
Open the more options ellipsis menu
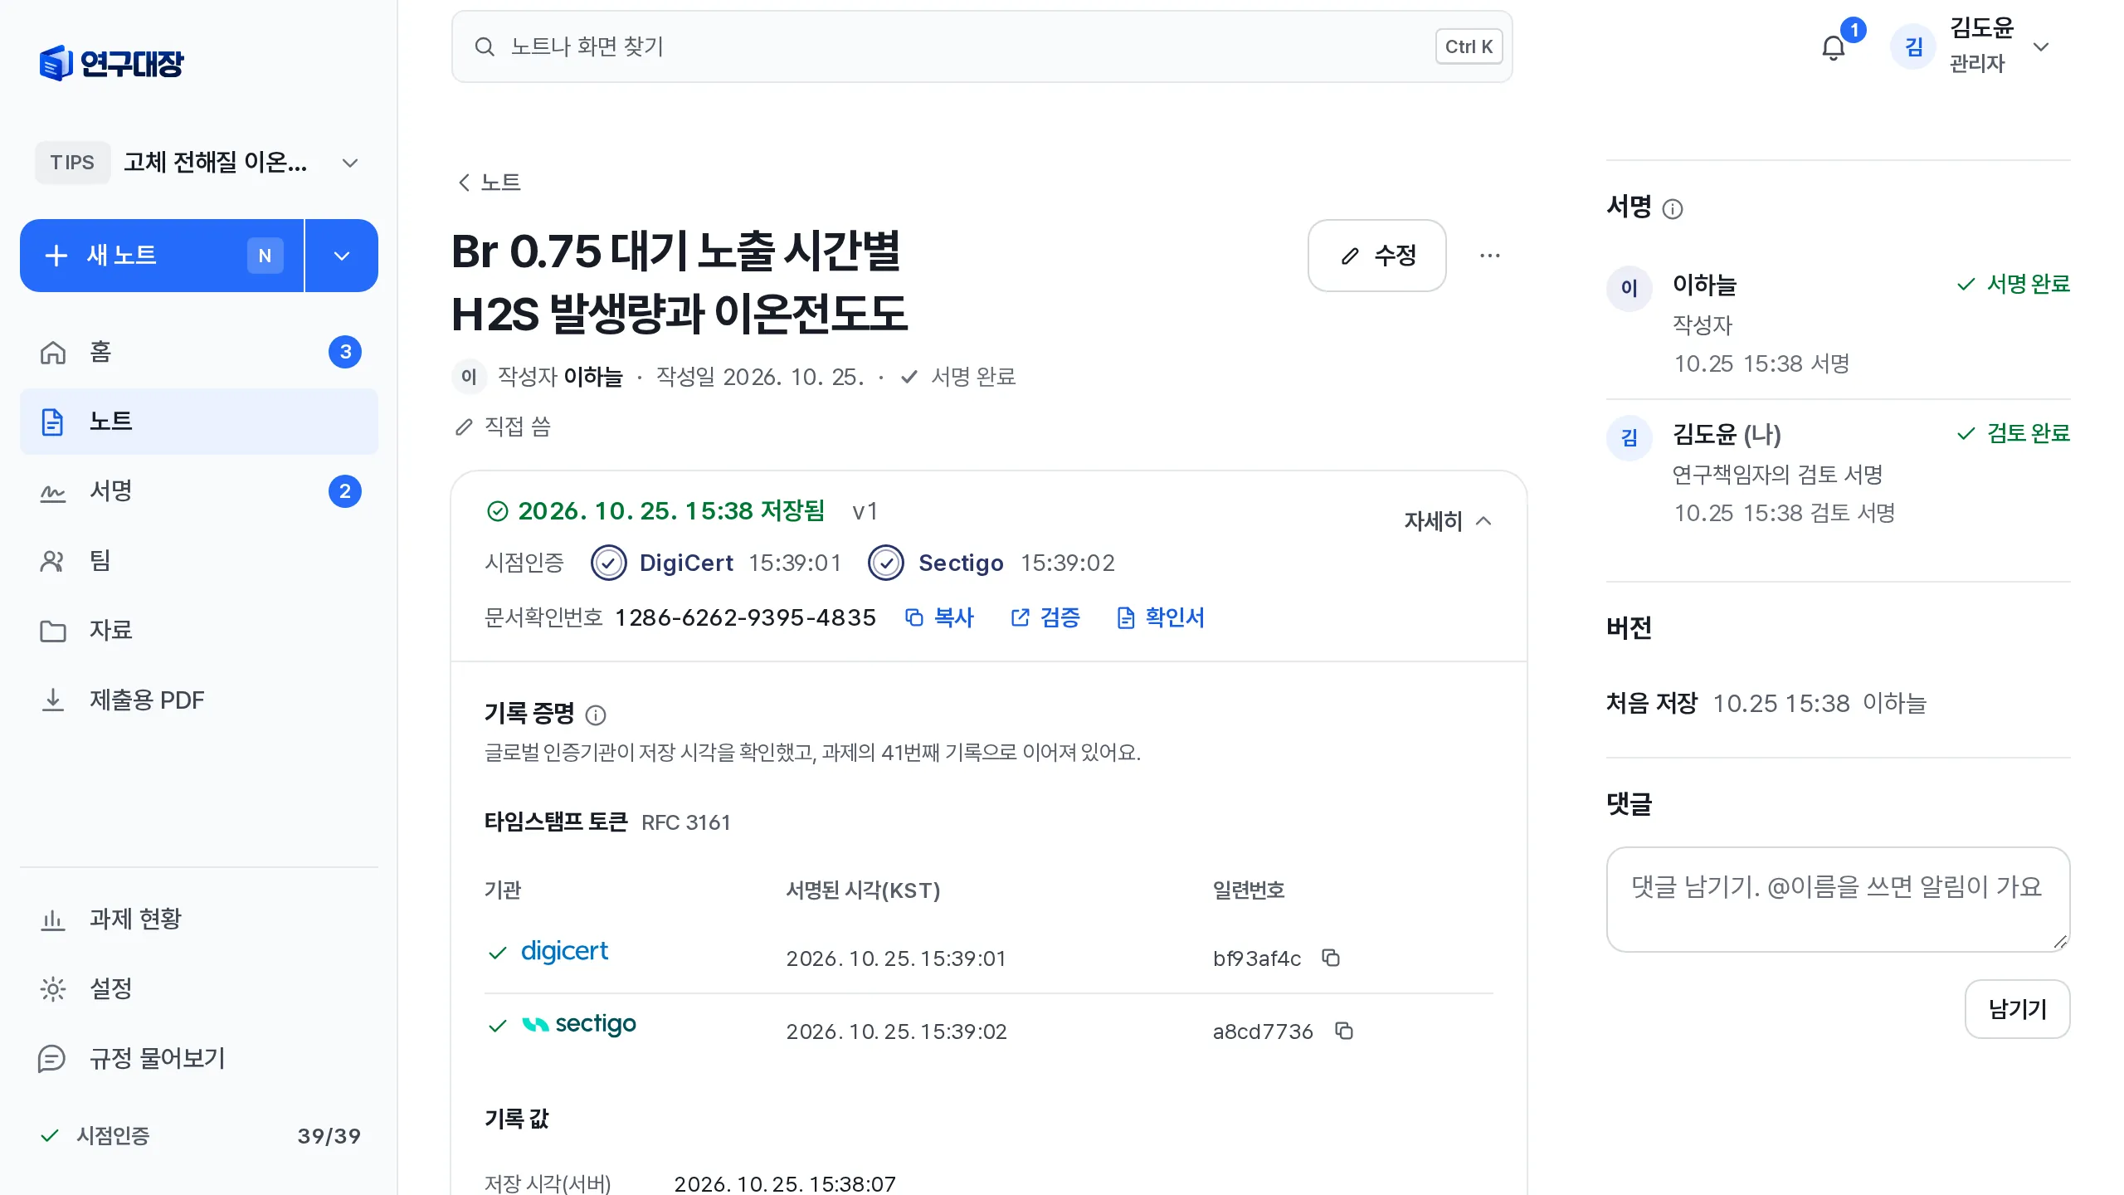[x=1490, y=256]
